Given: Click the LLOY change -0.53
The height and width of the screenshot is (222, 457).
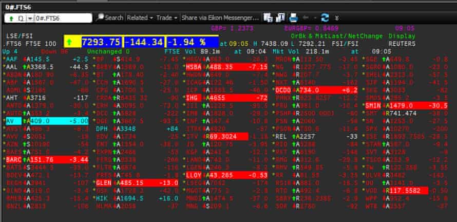Looking at the screenshot, I should click(x=258, y=175).
